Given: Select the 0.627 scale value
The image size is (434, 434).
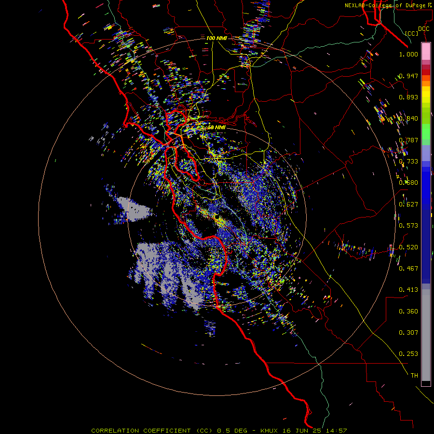Looking at the screenshot, I should coord(408,204).
